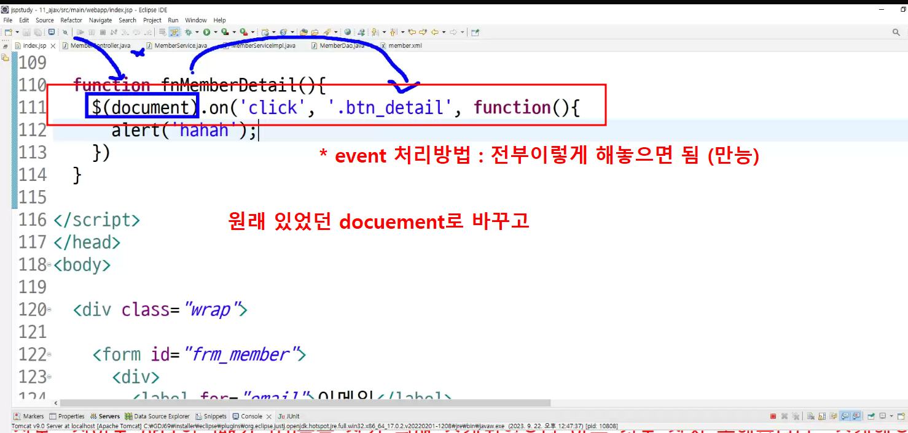
Task: Click the Open Web Browser globe icon
Action: [348, 32]
